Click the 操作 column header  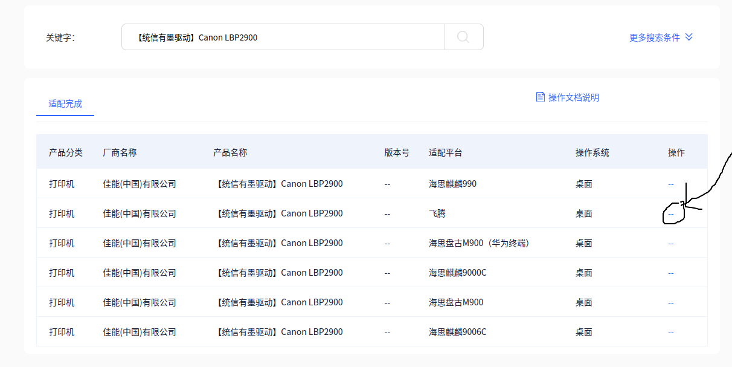pyautogui.click(x=676, y=152)
